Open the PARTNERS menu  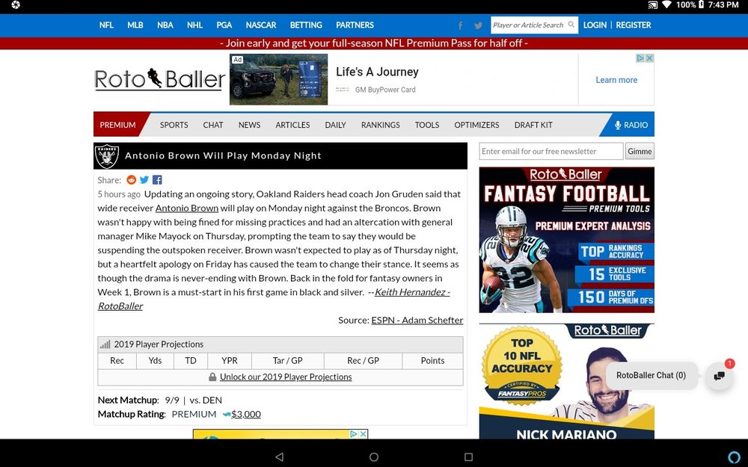pos(355,25)
